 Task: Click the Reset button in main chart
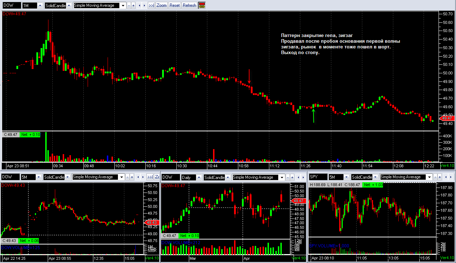click(x=175, y=5)
